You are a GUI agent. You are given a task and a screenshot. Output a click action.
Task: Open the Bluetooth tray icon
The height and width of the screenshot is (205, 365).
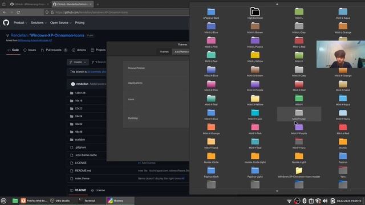[x=304, y=200]
